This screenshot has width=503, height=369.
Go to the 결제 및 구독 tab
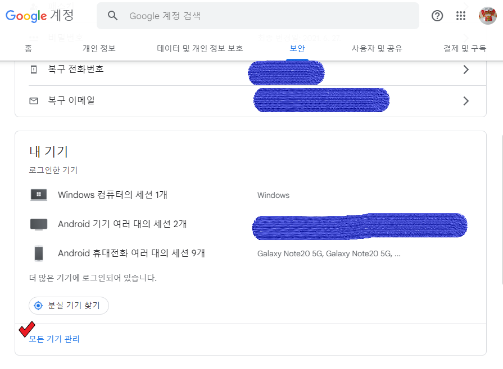[x=465, y=48]
